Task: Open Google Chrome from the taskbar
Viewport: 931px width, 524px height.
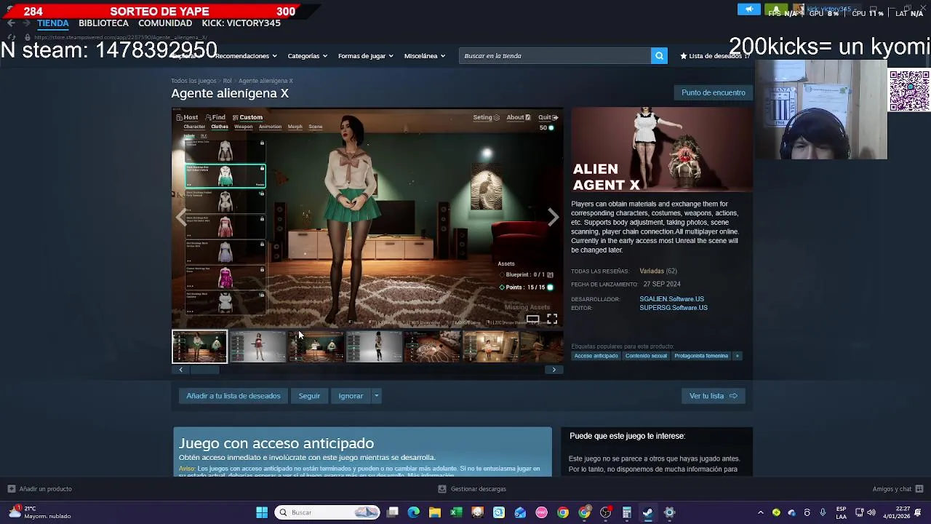Action: (x=563, y=512)
